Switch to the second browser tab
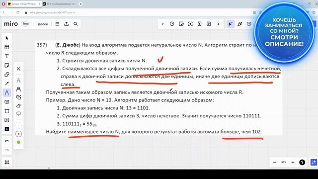 60,4
